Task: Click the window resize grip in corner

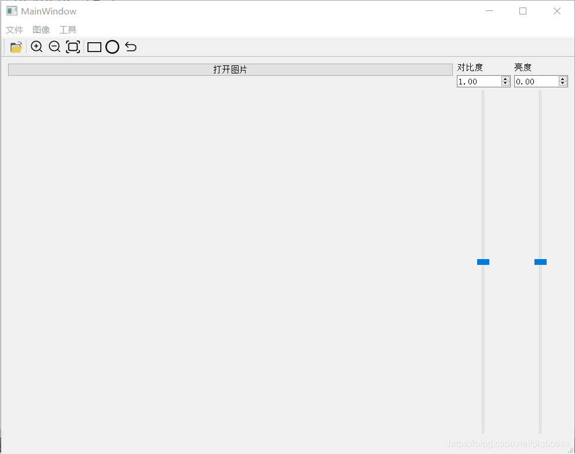Action: click(x=570, y=451)
